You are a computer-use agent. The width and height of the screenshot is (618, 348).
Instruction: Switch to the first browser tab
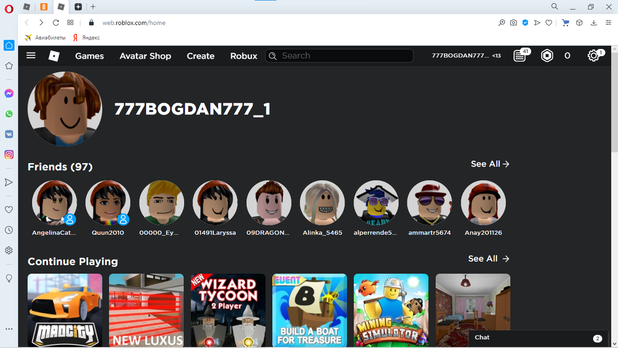(x=27, y=7)
